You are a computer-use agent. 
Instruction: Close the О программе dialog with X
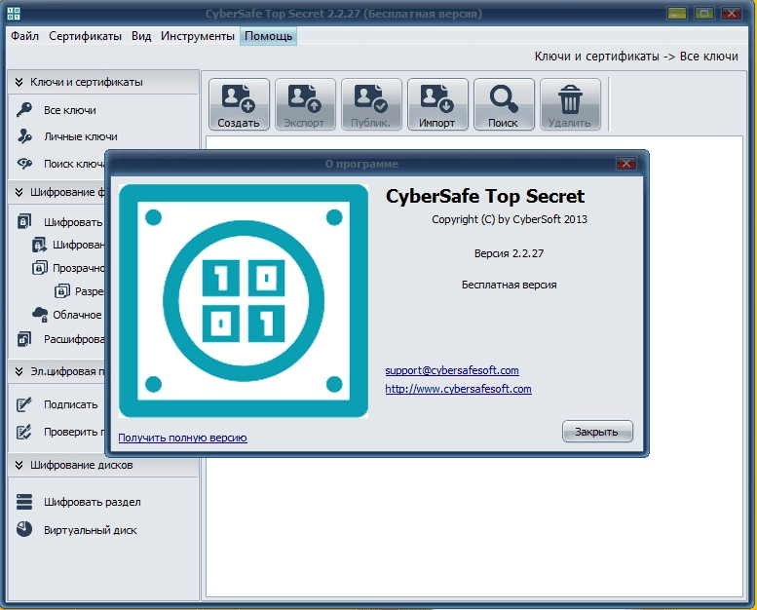(x=626, y=164)
